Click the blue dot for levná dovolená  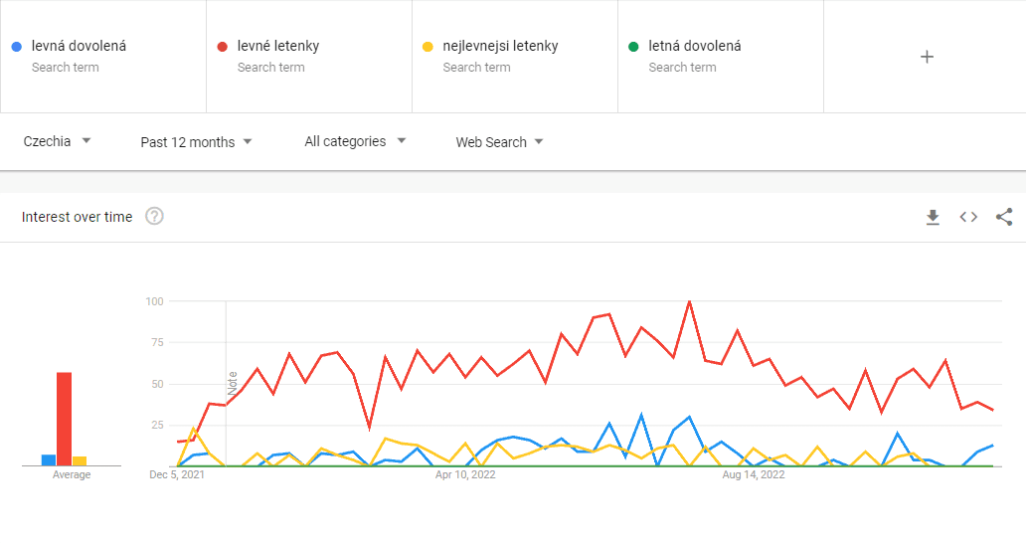click(17, 47)
